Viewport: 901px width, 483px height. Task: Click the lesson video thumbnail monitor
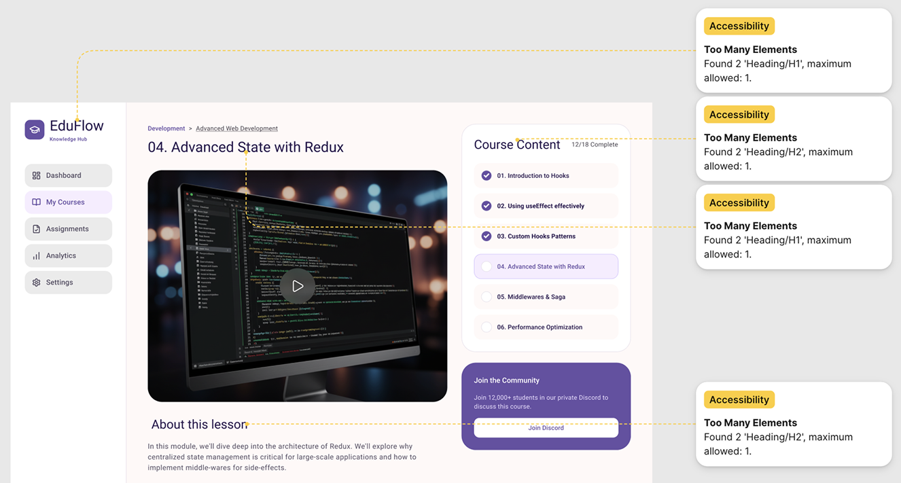pos(298,286)
